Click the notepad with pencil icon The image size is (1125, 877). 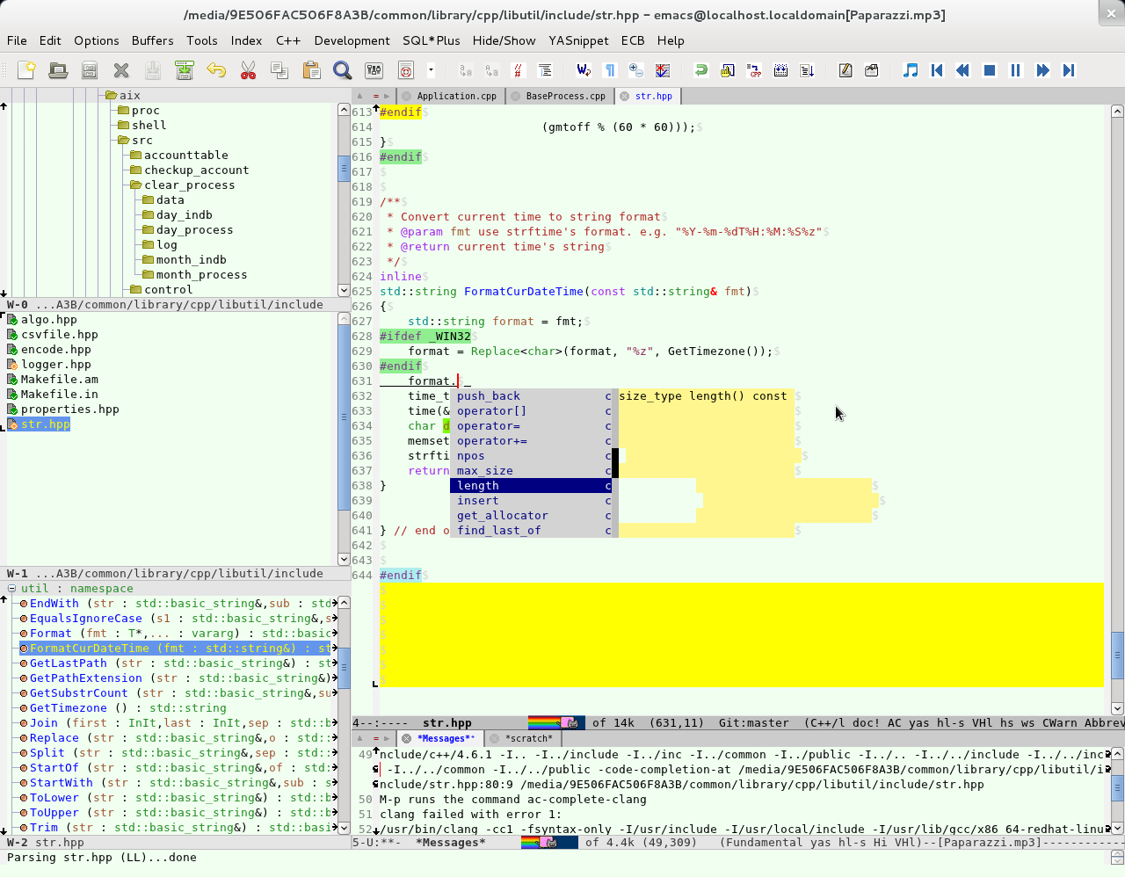[x=846, y=70]
